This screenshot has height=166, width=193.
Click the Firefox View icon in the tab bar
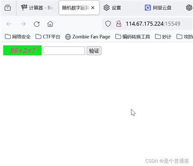click(8, 8)
